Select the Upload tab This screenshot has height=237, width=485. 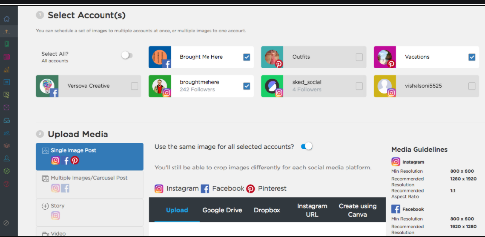(x=177, y=210)
